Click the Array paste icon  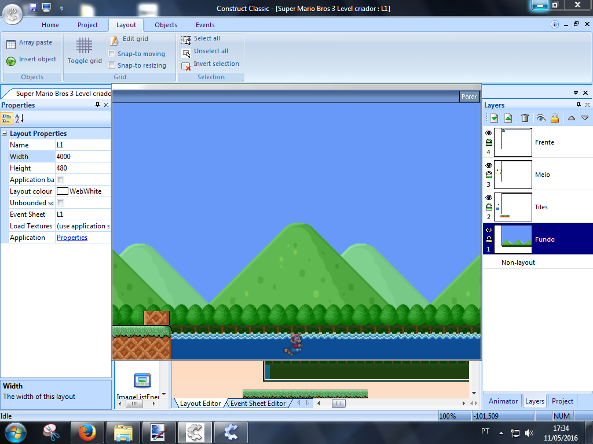(x=11, y=44)
